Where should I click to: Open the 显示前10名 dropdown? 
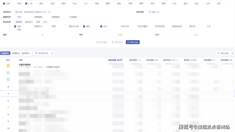pyautogui.click(x=42, y=53)
